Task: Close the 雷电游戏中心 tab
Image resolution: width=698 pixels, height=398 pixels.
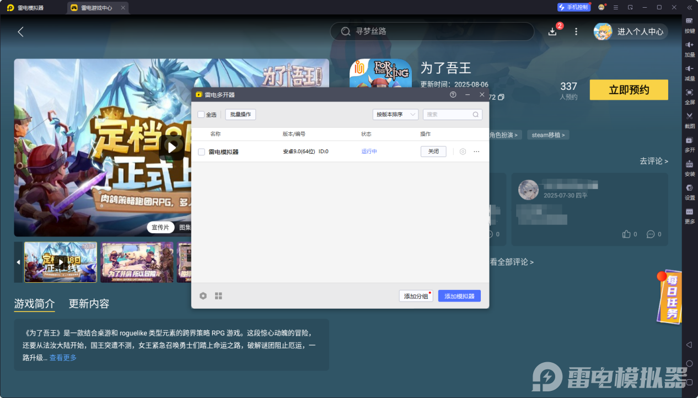Action: 123,8
